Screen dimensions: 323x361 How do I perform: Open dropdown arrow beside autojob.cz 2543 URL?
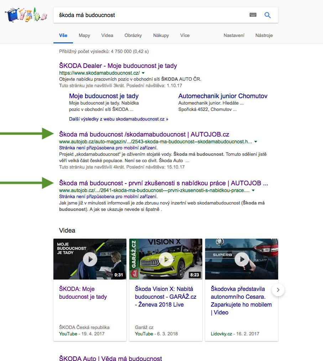point(256,142)
